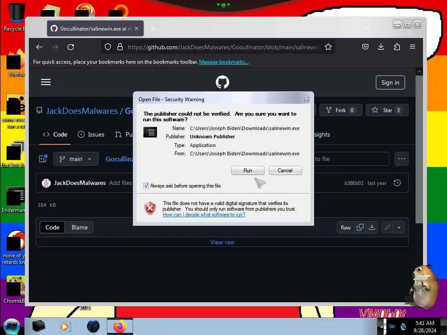Go back in Firefox browser
The width and height of the screenshot is (447, 335).
point(39,47)
